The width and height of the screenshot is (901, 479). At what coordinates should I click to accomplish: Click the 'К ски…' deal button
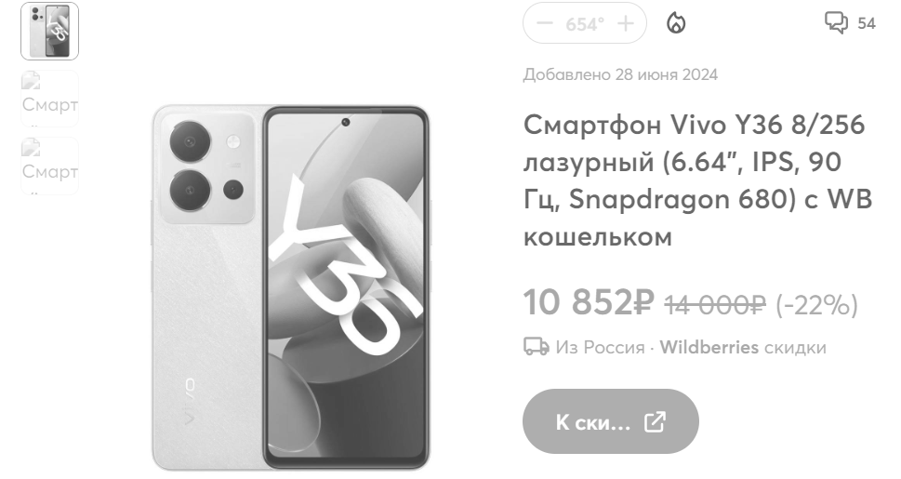tap(610, 421)
